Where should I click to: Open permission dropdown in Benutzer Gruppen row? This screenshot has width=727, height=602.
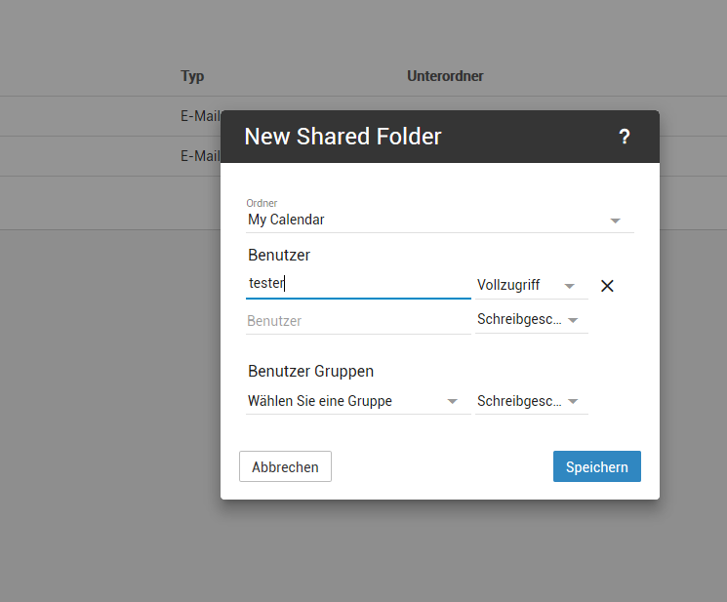click(x=573, y=402)
